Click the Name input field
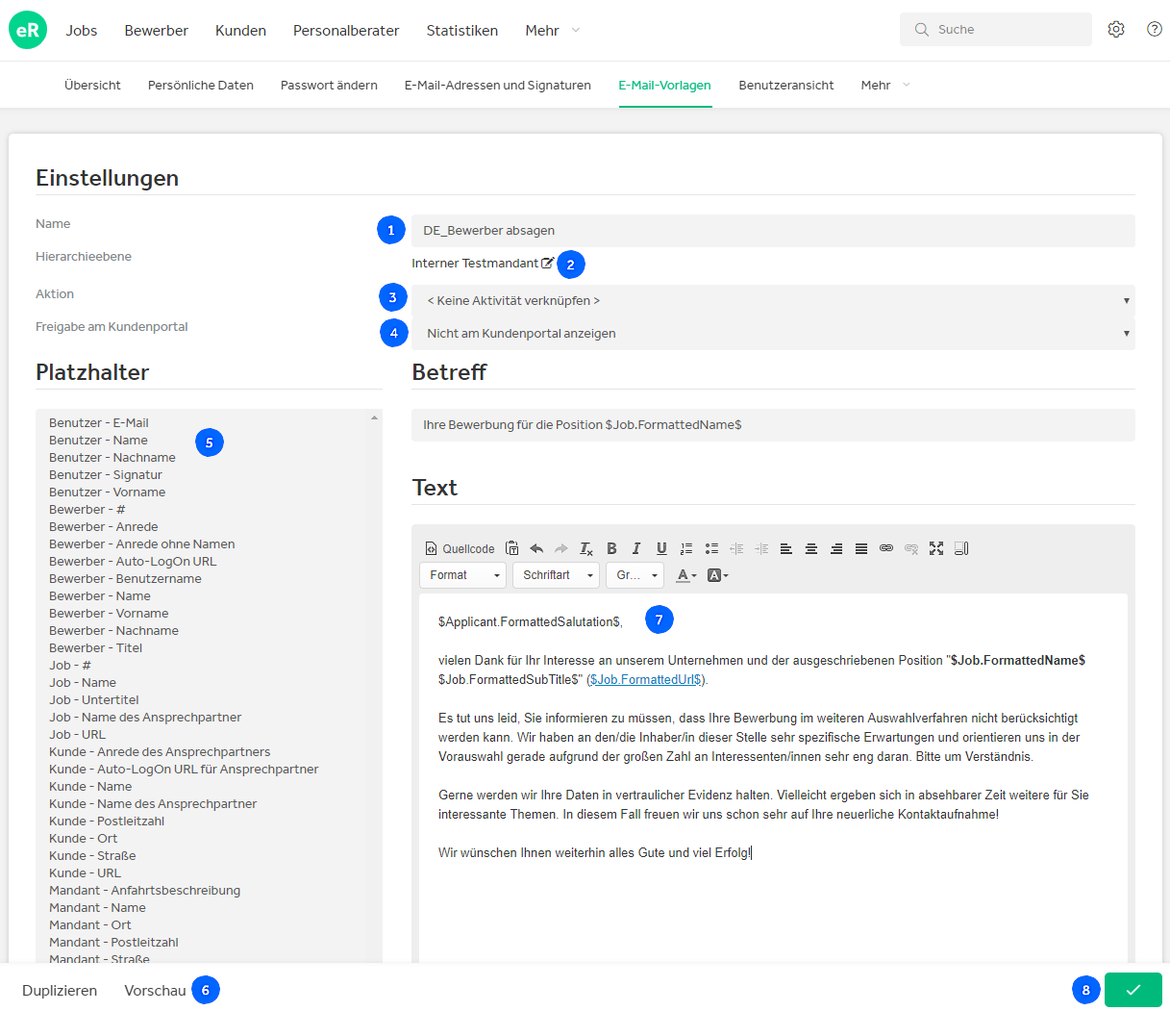 click(x=773, y=231)
